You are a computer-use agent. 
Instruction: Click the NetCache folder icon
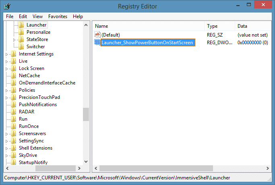tap(14, 76)
